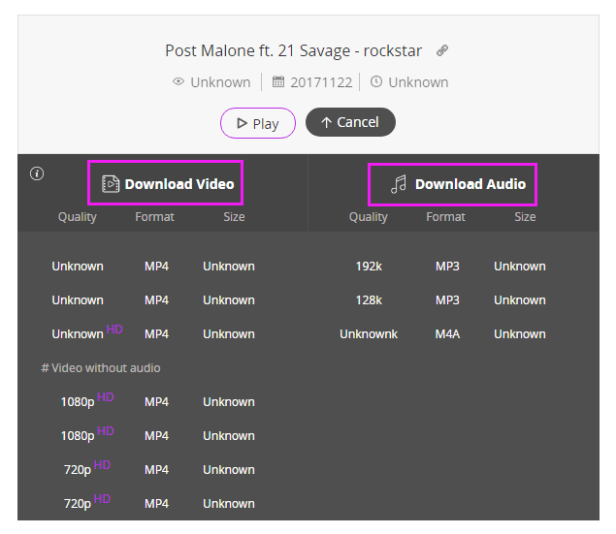Click the Quality header under Download Video
The width and height of the screenshot is (616, 534).
pyautogui.click(x=78, y=217)
